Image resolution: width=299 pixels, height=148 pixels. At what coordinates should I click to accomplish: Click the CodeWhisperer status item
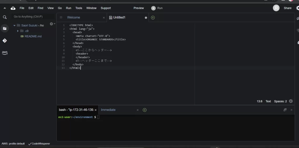point(39,144)
